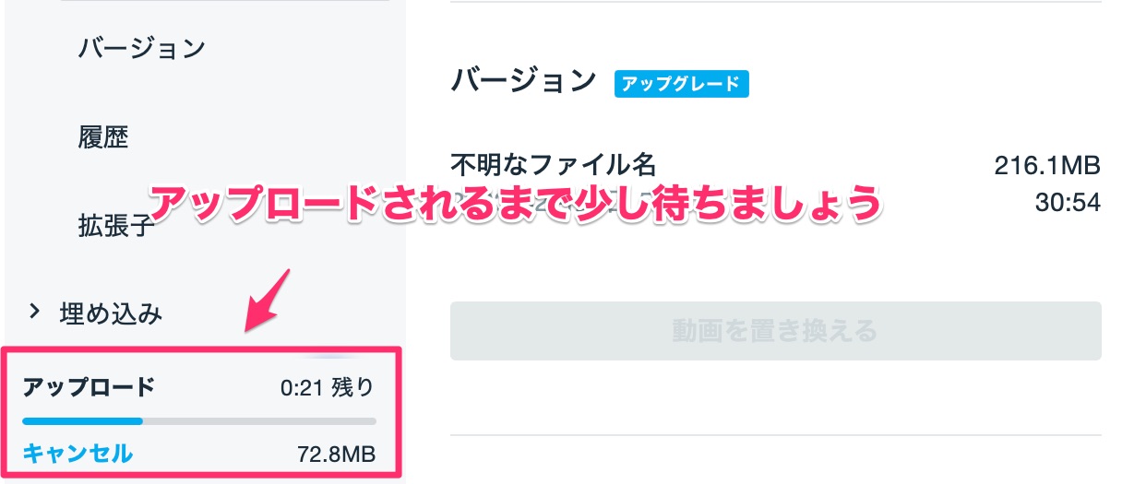Viewport: 1146px width, 484px height.
Task: Open the 履歴 sidebar item
Action: click(x=103, y=137)
